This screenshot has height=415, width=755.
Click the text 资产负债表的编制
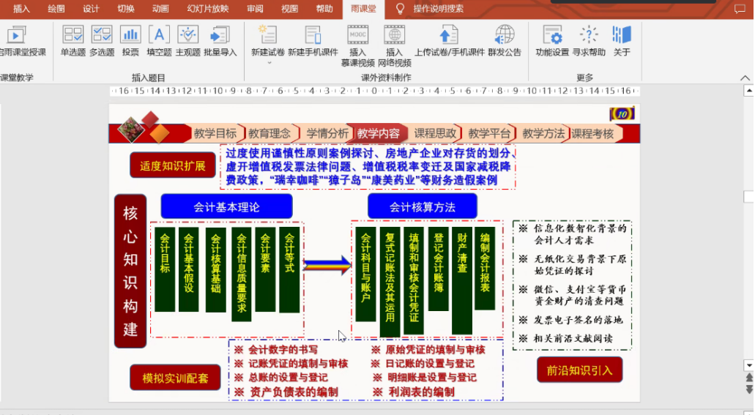[293, 392]
